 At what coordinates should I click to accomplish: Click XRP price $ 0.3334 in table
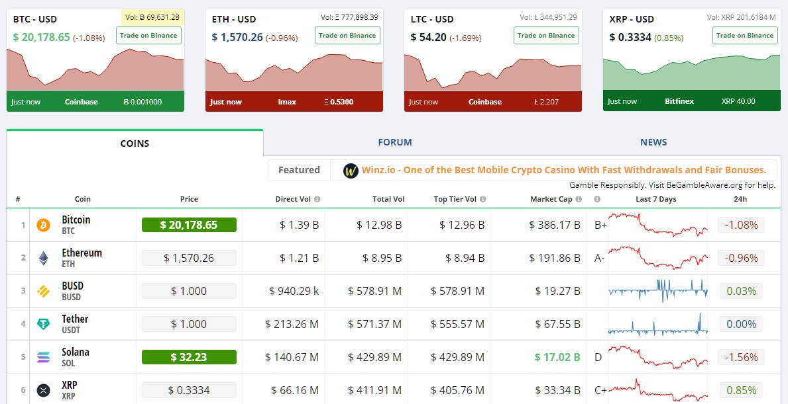click(x=189, y=391)
